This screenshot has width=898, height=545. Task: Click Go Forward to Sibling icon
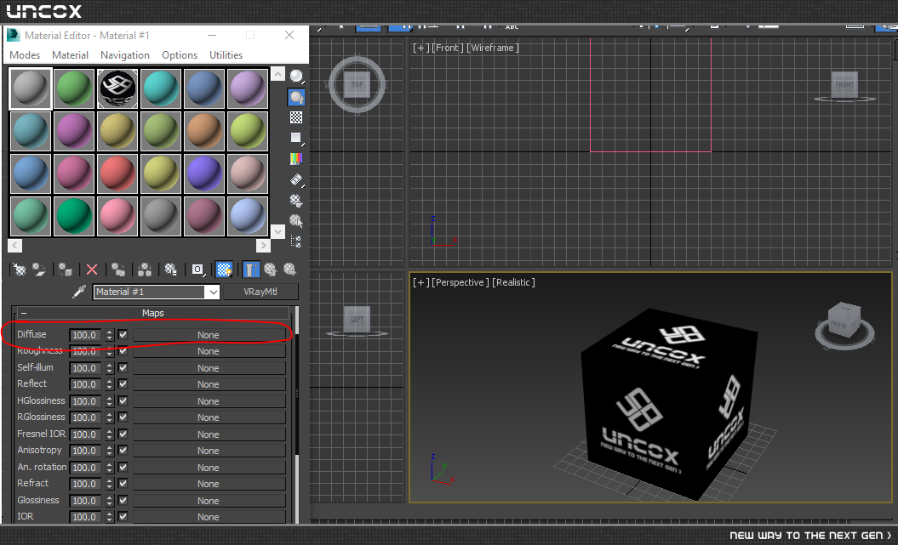click(x=289, y=270)
